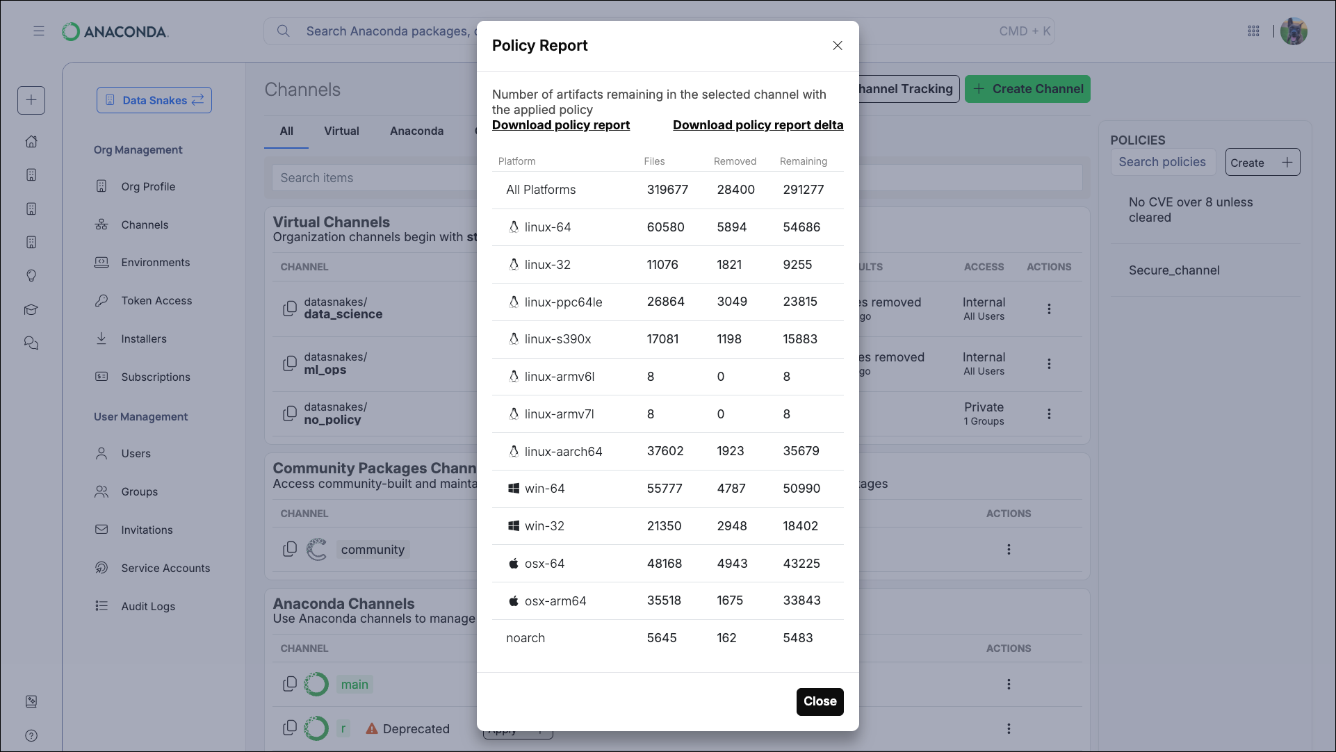This screenshot has width=1336, height=752.
Task: Click the chat support icon in left rail
Action: tap(31, 343)
